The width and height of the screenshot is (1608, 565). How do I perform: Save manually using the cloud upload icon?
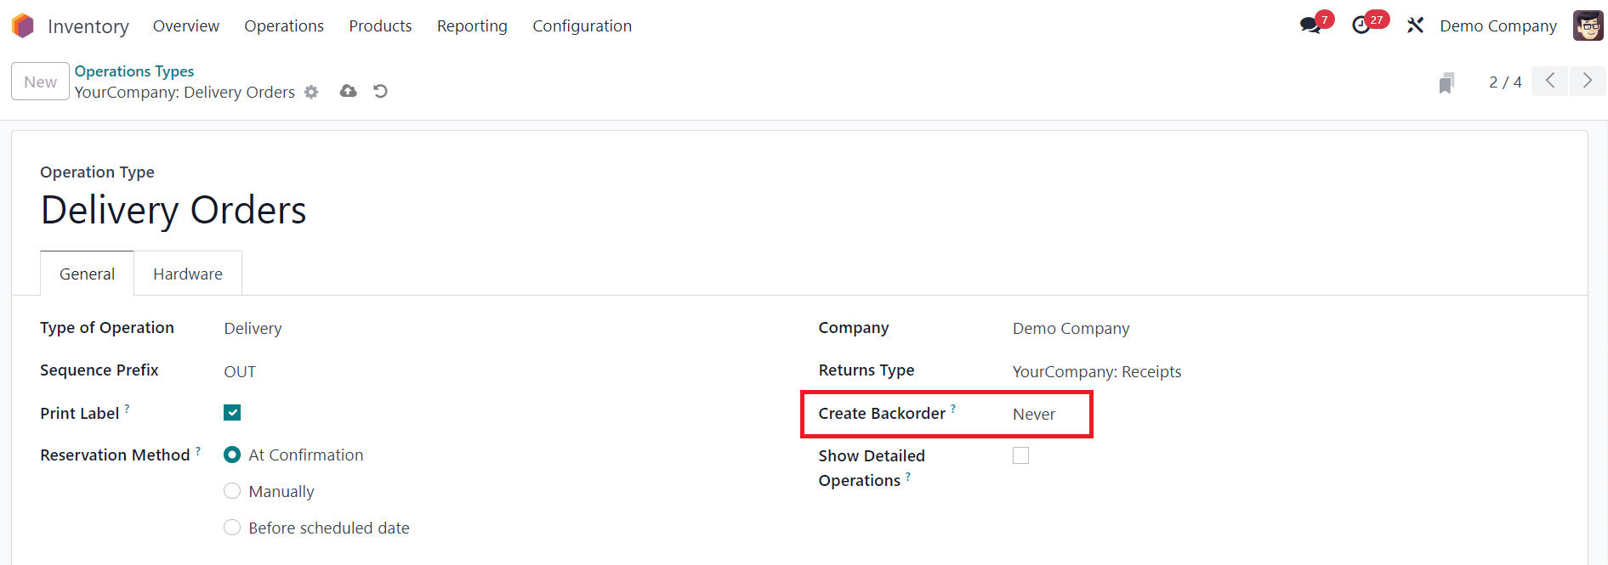(348, 91)
